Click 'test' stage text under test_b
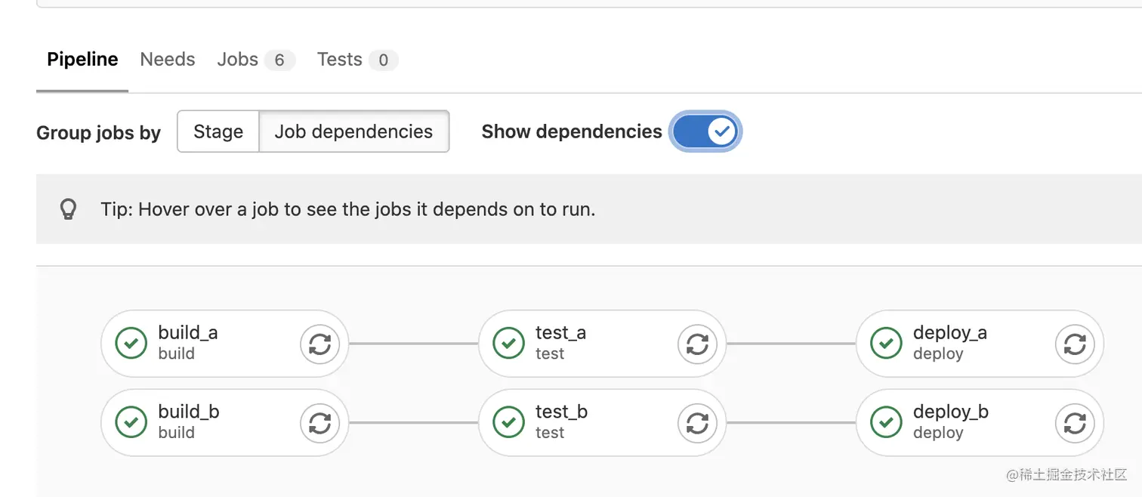 [550, 433]
